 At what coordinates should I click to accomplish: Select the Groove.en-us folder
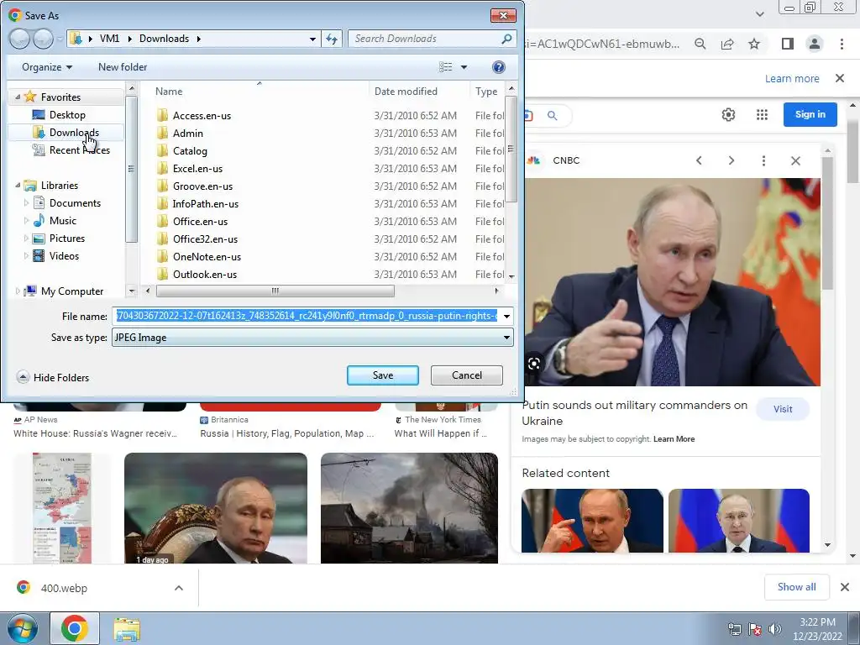pos(202,186)
